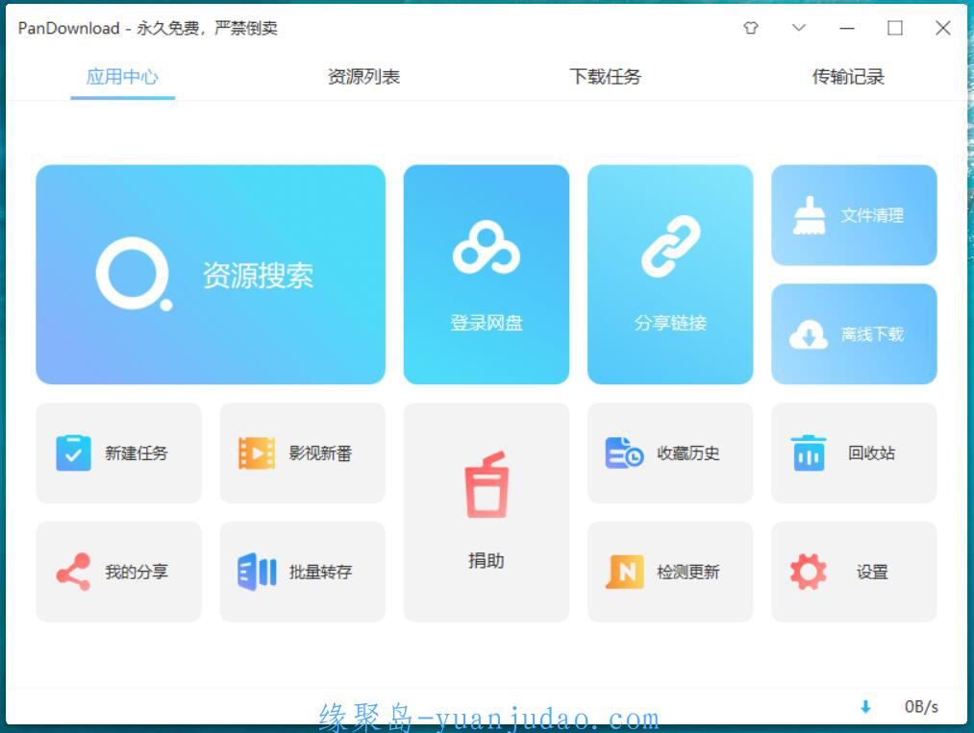Image resolution: width=974 pixels, height=733 pixels.
Task: Open the 传输记录 tab
Action: pos(847,77)
